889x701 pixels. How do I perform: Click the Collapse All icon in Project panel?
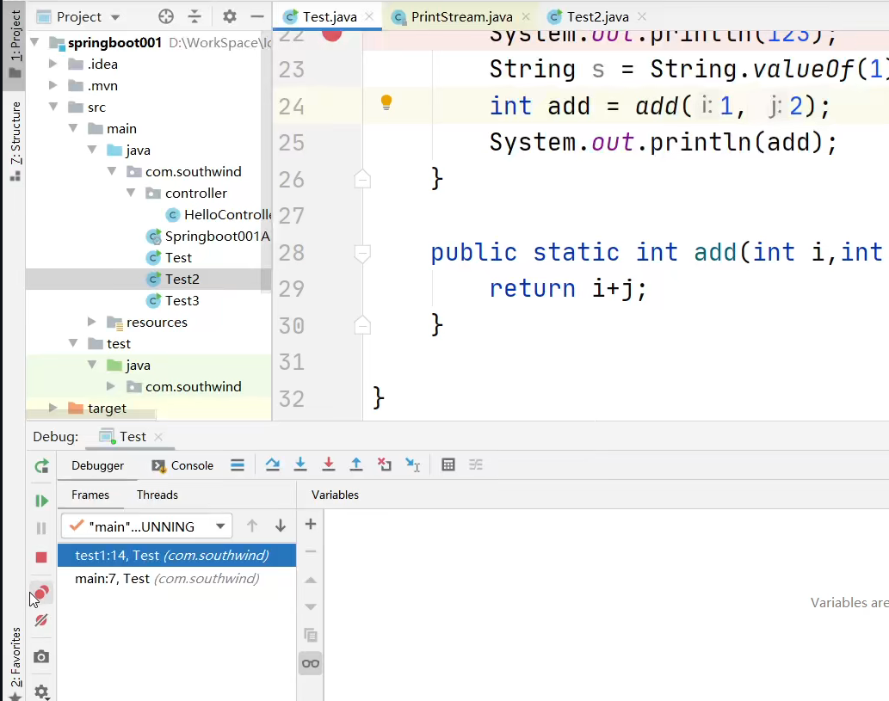(194, 16)
